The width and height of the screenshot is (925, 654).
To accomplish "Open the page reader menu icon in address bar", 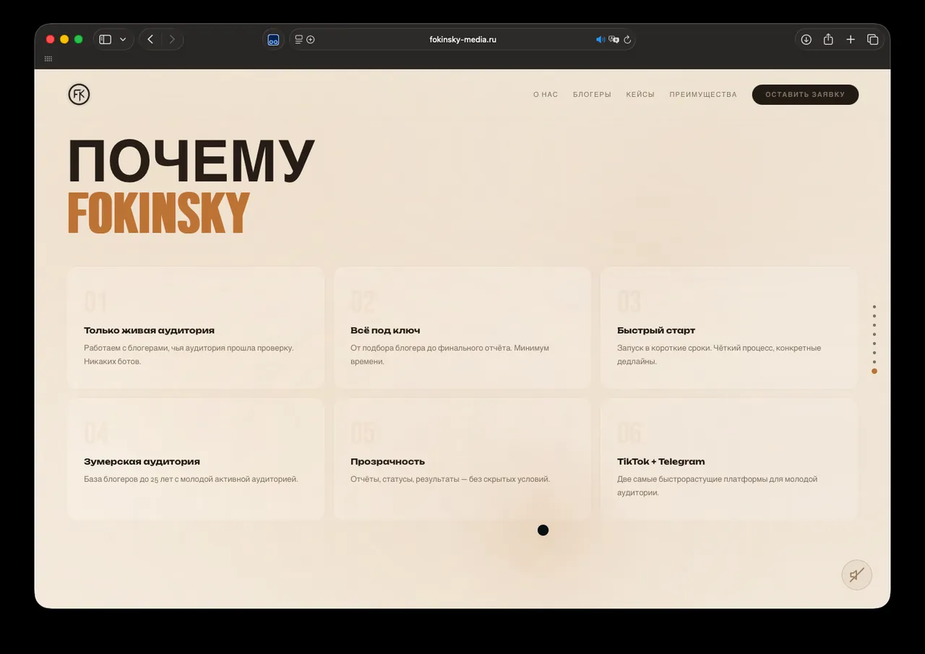I will (x=299, y=40).
